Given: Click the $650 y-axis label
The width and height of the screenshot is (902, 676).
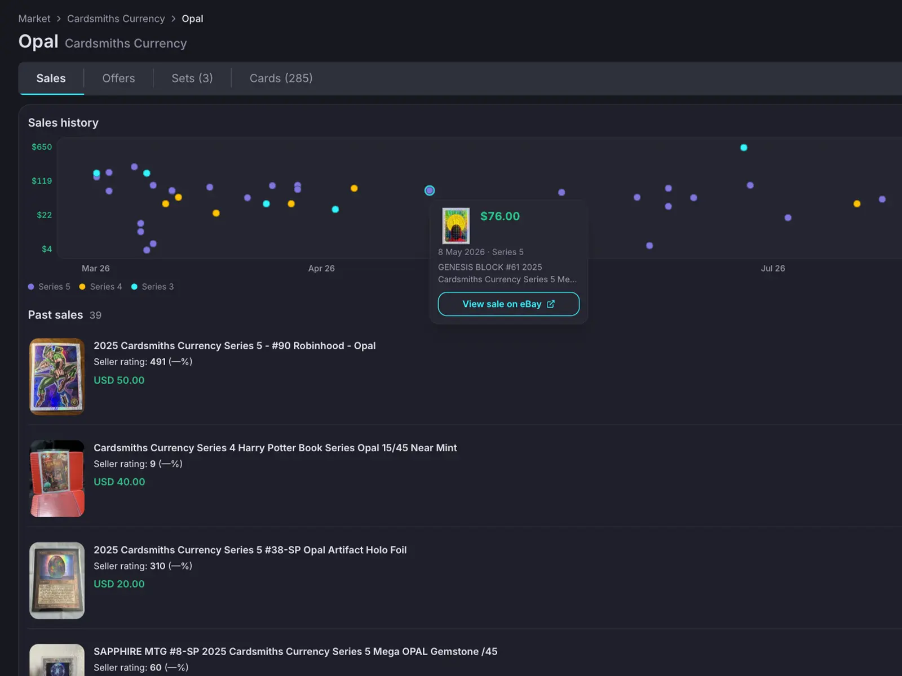Looking at the screenshot, I should (42, 146).
